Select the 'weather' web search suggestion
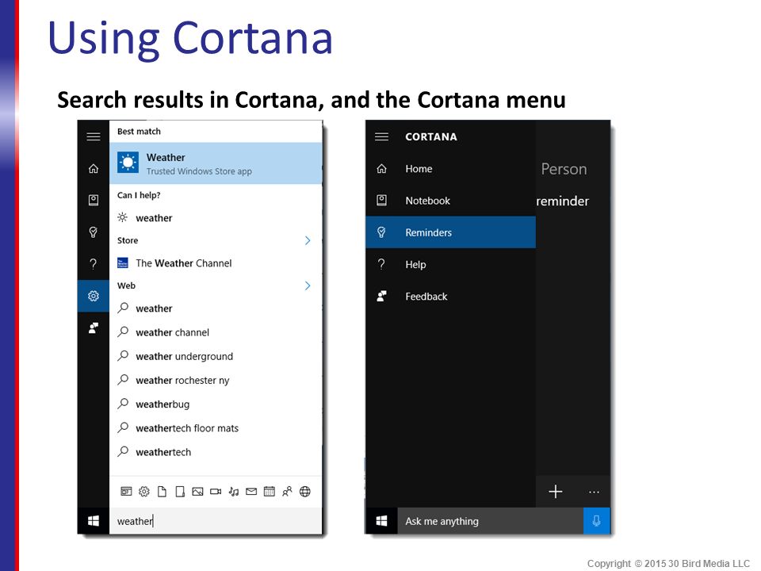 coord(216,308)
